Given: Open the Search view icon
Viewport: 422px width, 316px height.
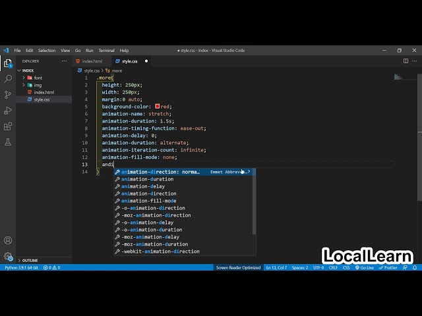Looking at the screenshot, I should [x=8, y=79].
